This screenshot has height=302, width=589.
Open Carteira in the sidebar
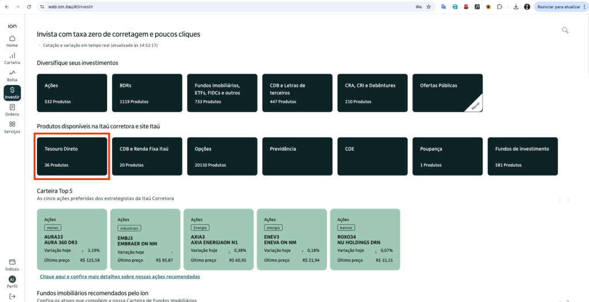[12, 58]
